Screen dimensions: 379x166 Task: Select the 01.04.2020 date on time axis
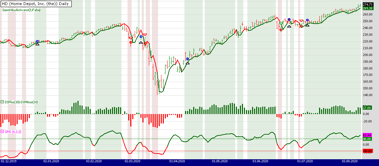[x=177, y=162]
